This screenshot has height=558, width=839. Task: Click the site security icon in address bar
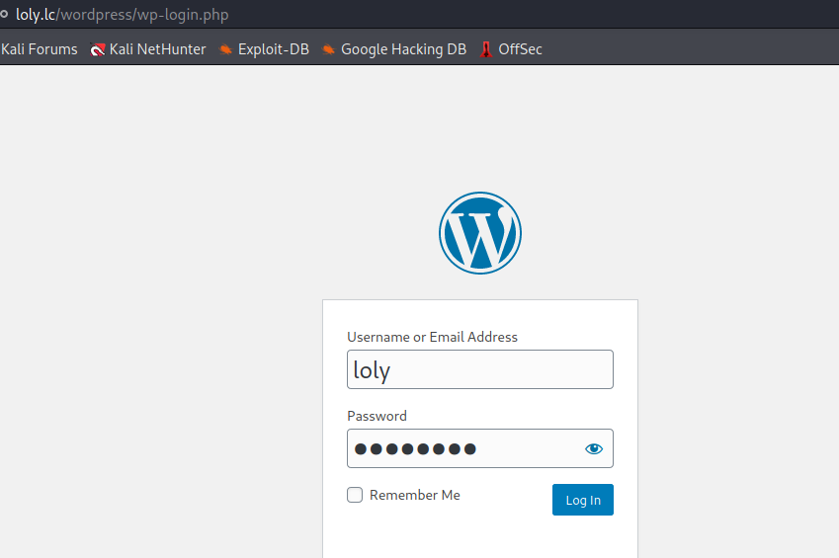coord(4,15)
